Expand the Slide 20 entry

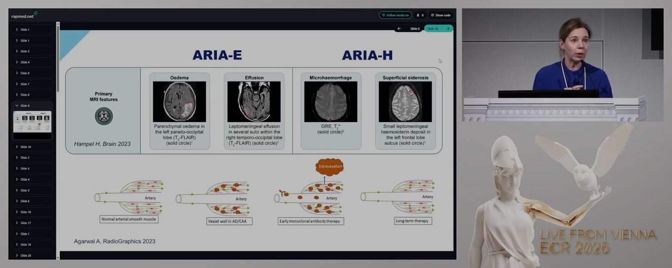(x=17, y=255)
